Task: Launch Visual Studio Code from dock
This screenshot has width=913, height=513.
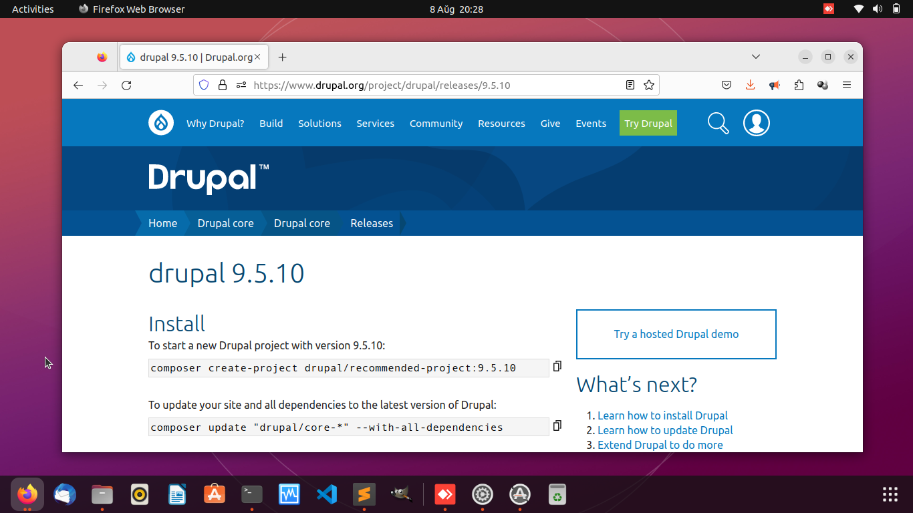Action: point(327,494)
